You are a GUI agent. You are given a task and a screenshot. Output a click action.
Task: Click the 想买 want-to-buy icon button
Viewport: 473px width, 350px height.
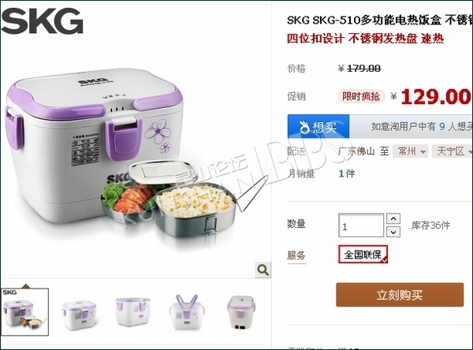[318, 126]
